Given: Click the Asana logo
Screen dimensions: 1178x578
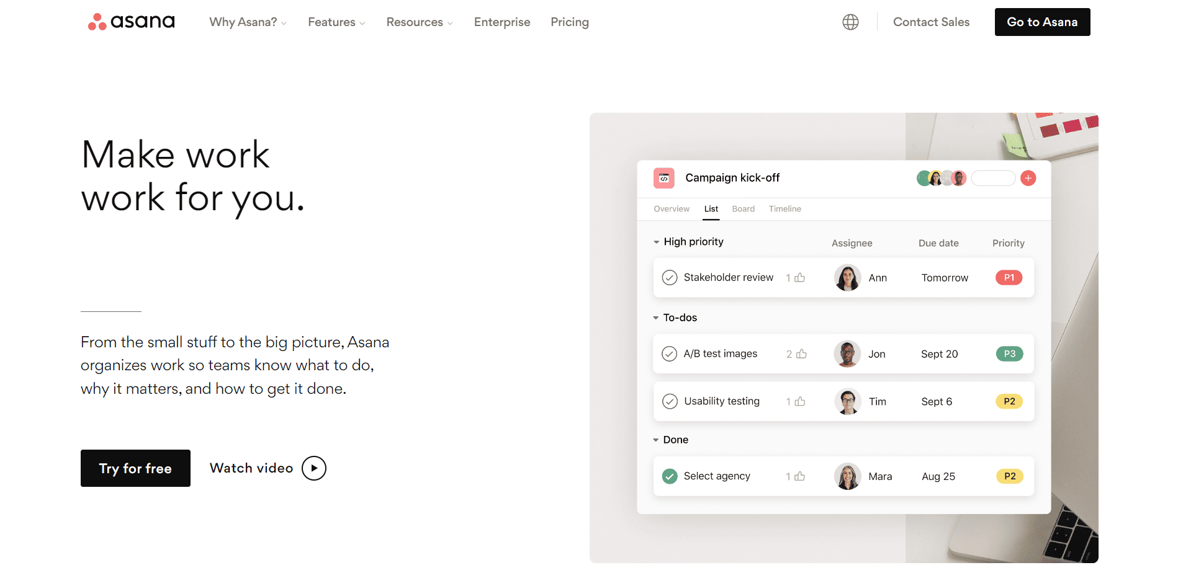Looking at the screenshot, I should click(x=130, y=22).
